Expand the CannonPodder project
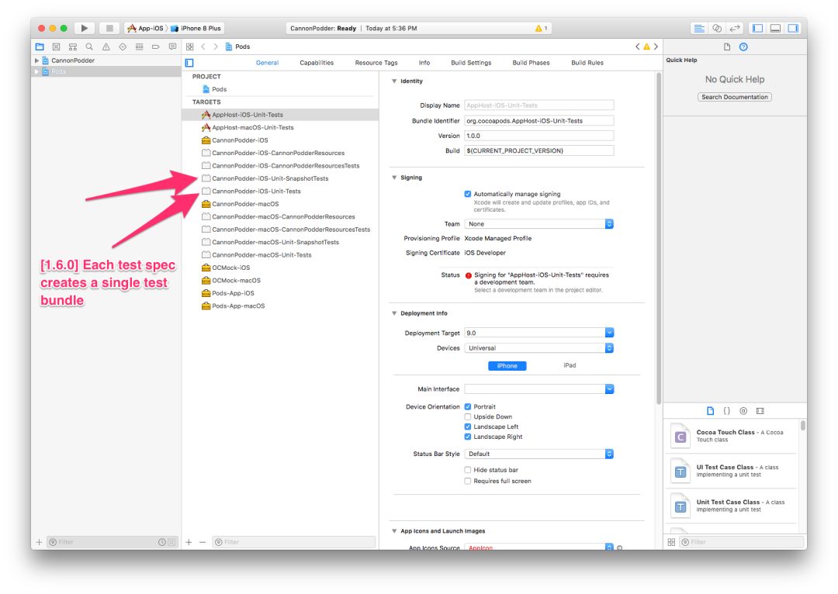Image resolution: width=838 pixels, height=594 pixels. (37, 60)
